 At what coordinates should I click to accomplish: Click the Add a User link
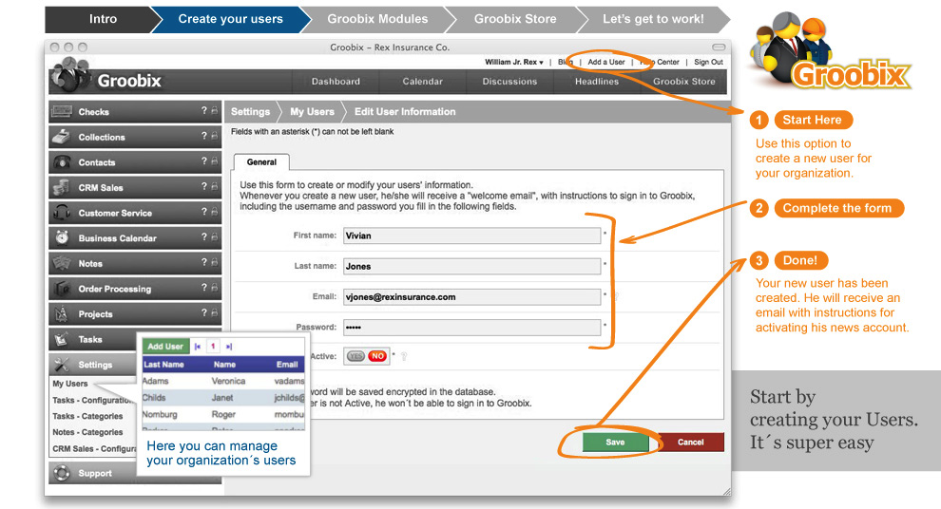[x=606, y=62]
